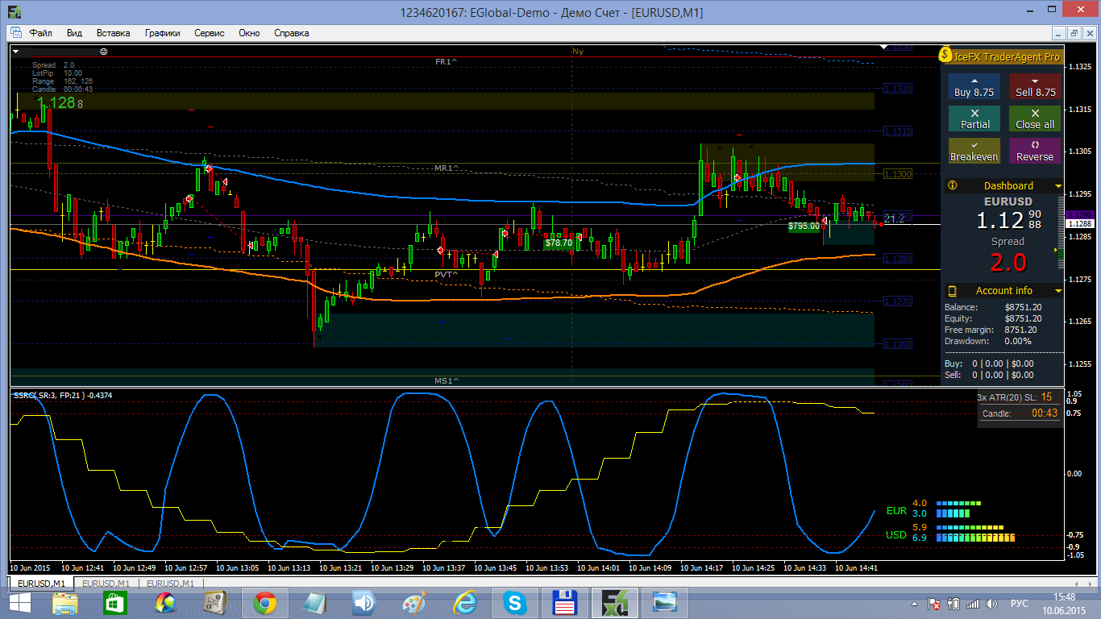Click the FR1^ level label

click(x=446, y=61)
